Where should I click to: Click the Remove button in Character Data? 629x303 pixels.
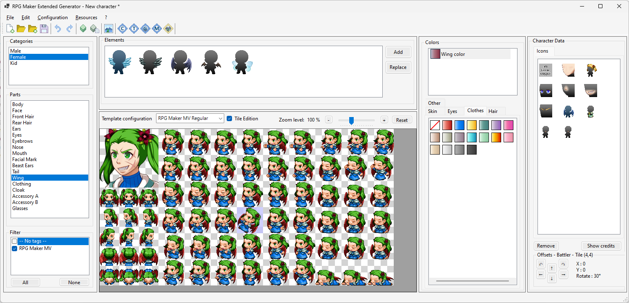pos(546,246)
